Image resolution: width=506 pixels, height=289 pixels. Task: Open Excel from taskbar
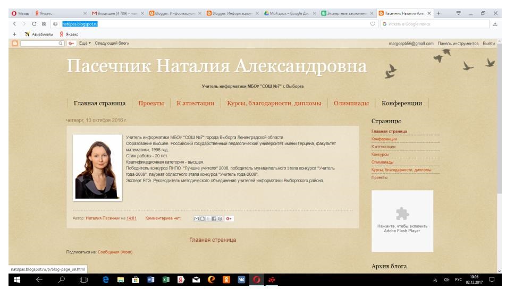point(166,279)
